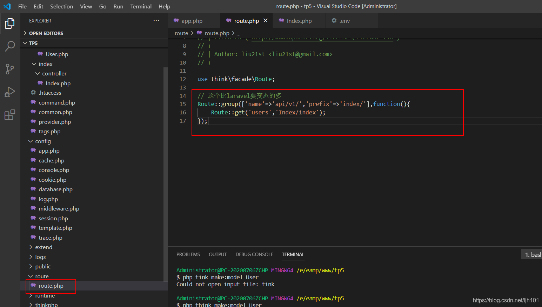The height and width of the screenshot is (307, 542).
Task: Click PHP icon beside command.php
Action: pyautogui.click(x=33, y=102)
